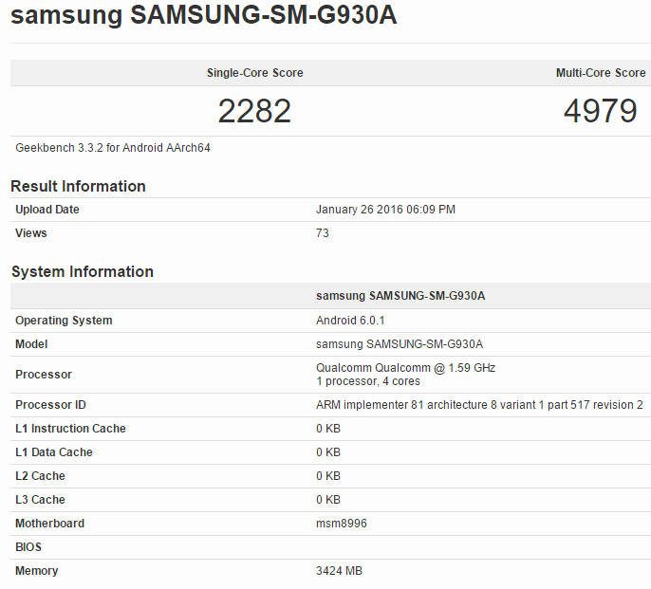
Task: Click the ARM implementer 81 Processor ID value
Action: [x=479, y=405]
